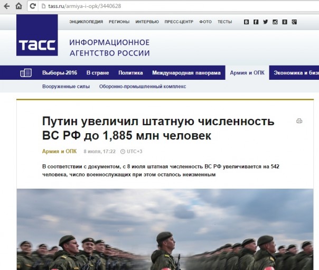This screenshot has height=270, width=319.
Task: Open the Вооруженные силы subsection
Action: tap(66, 87)
